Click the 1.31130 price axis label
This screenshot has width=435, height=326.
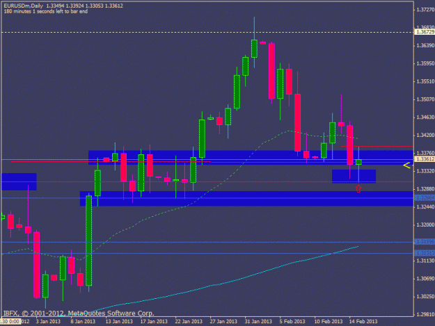pyautogui.click(x=425, y=261)
